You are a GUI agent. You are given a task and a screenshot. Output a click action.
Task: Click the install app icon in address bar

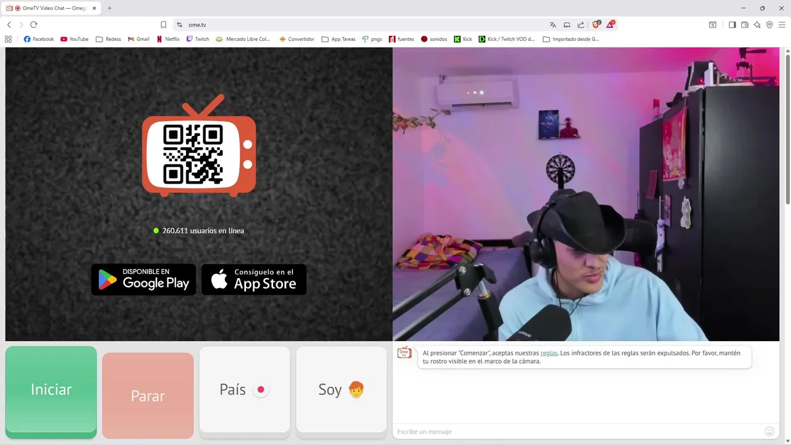[x=567, y=25]
